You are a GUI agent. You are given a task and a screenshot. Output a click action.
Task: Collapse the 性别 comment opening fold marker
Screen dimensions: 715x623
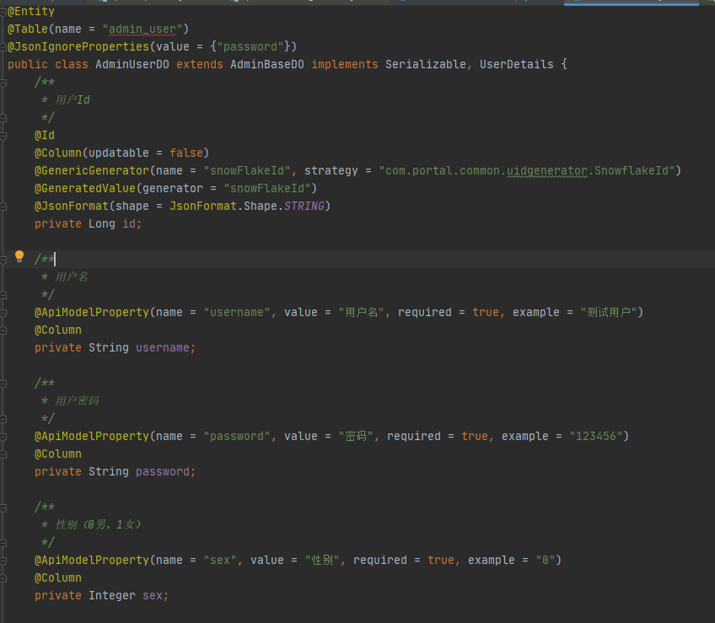(x=3, y=508)
